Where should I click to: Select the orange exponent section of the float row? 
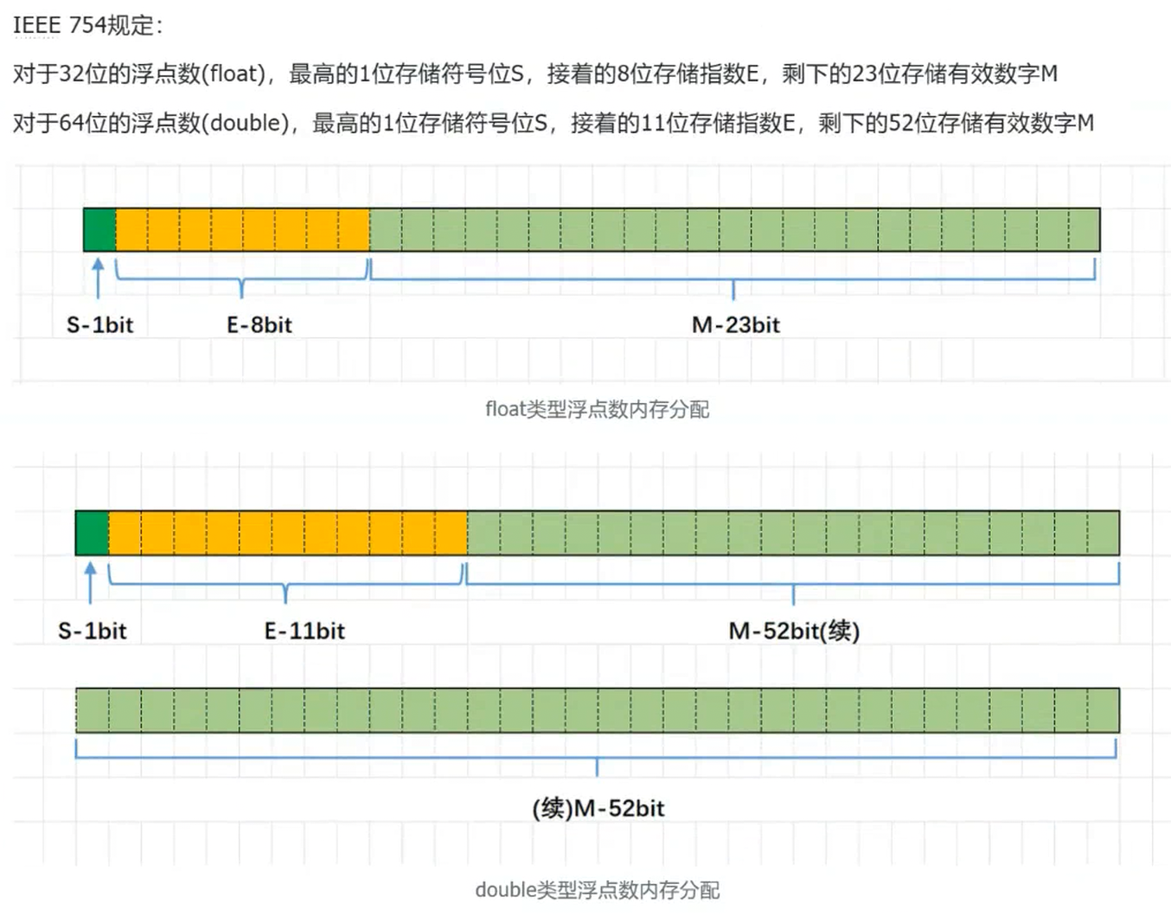(242, 228)
